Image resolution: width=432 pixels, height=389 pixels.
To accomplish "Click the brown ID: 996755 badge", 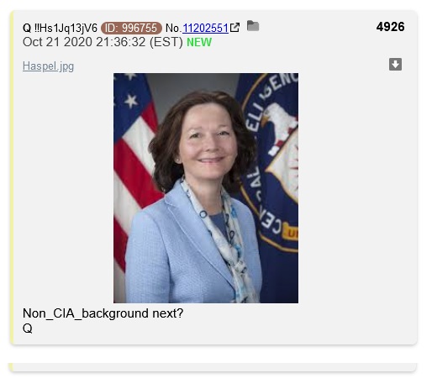I will click(131, 28).
